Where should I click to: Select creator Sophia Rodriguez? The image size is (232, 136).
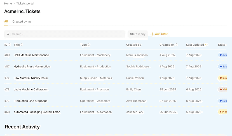138,66
